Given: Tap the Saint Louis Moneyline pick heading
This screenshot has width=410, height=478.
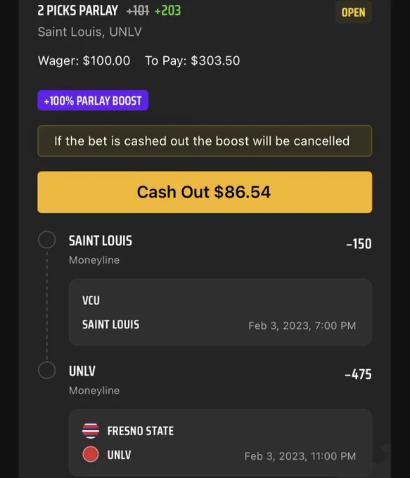Looking at the screenshot, I should tap(101, 240).
